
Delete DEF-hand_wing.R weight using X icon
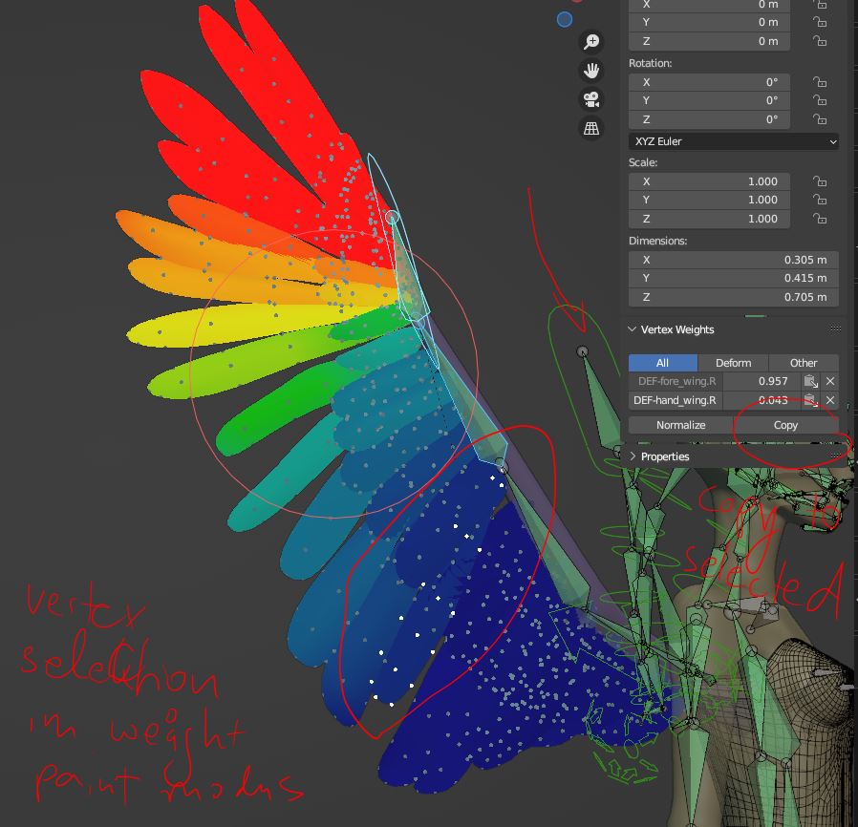830,401
